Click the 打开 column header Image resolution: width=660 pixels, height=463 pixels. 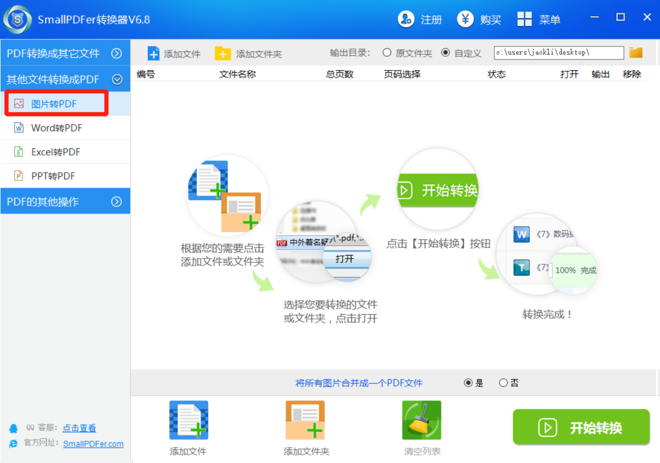tap(569, 74)
